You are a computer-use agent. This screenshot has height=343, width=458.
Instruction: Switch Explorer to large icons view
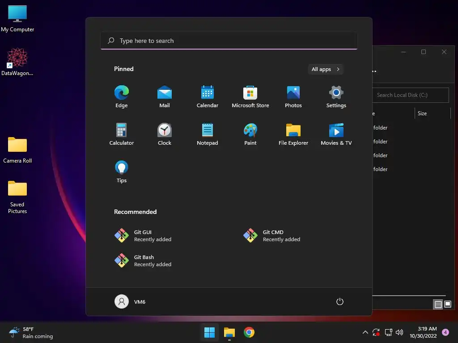pos(447,304)
